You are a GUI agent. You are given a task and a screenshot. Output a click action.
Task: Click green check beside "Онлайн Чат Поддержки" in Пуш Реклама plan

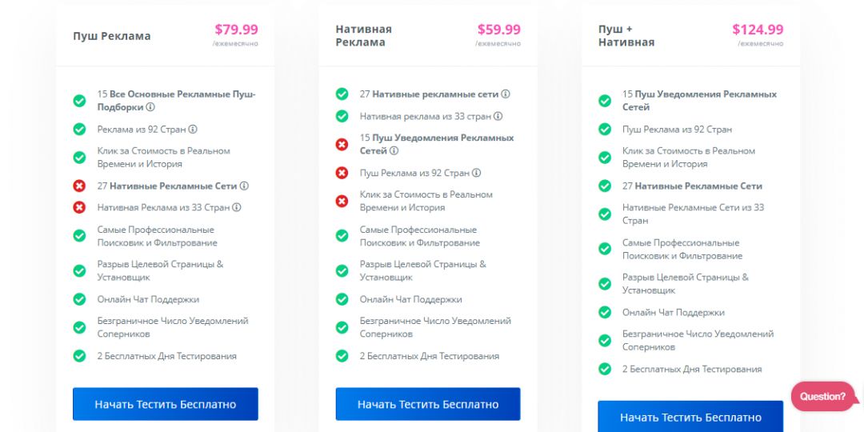point(79,299)
